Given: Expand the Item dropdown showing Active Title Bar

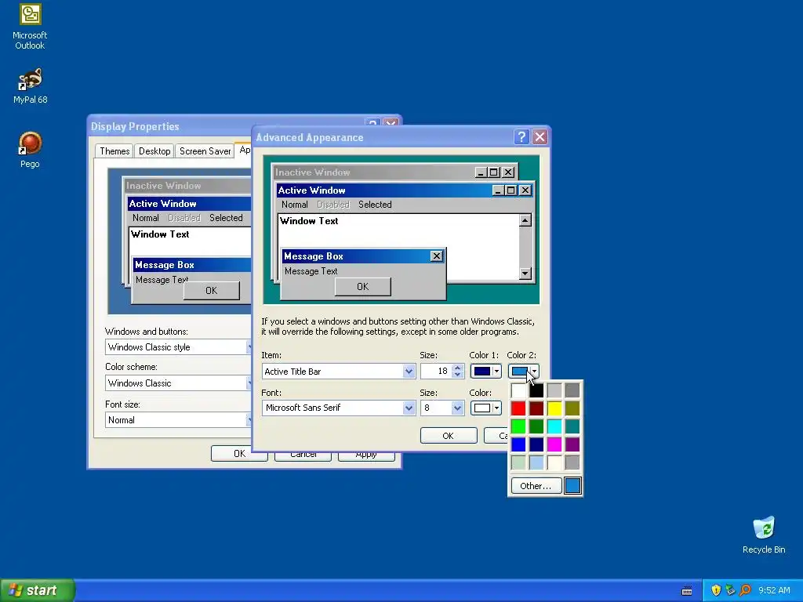Looking at the screenshot, I should click(408, 372).
